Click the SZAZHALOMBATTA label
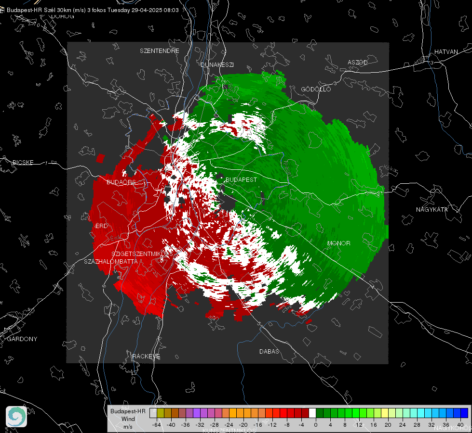This screenshot has height=433, width=472. (111, 261)
